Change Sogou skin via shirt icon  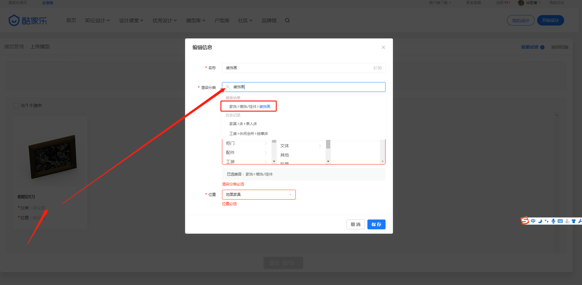tap(574, 221)
